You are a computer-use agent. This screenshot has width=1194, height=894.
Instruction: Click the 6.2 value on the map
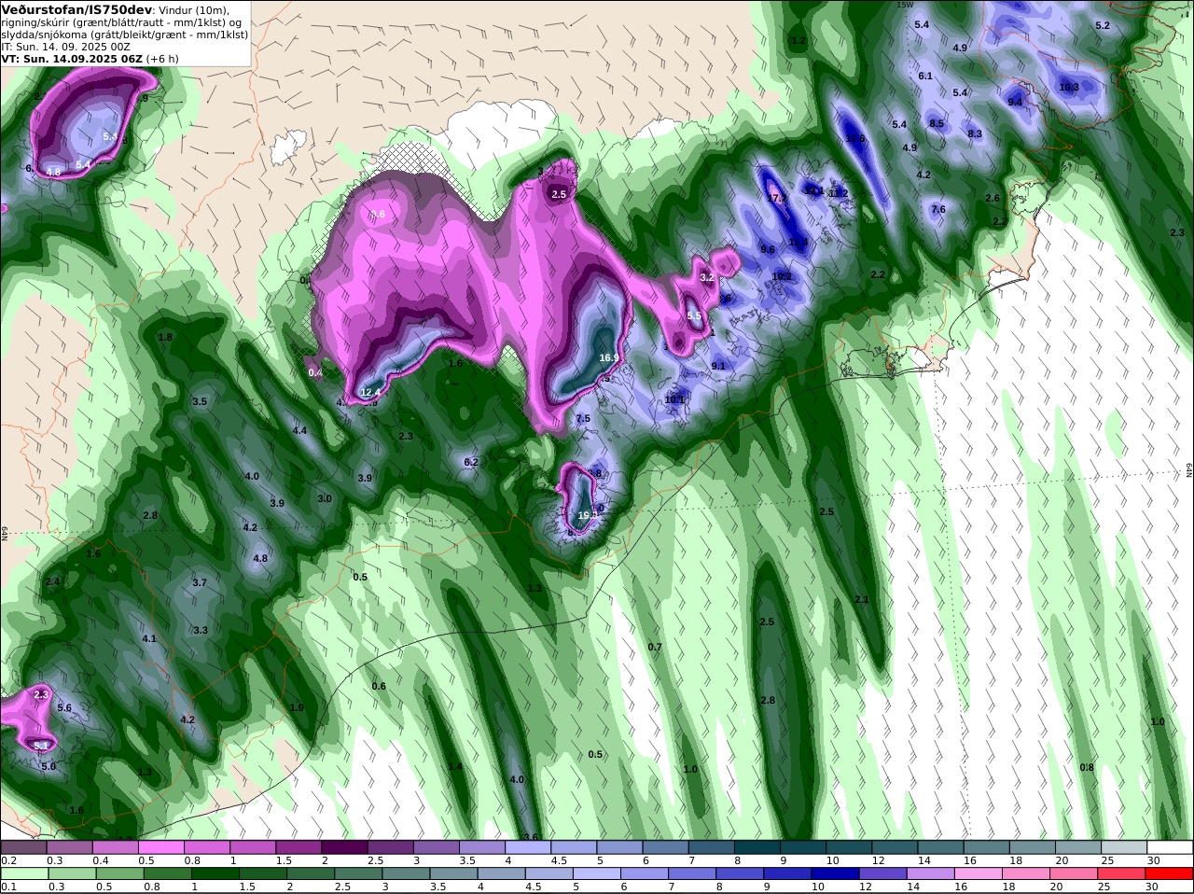(x=471, y=462)
